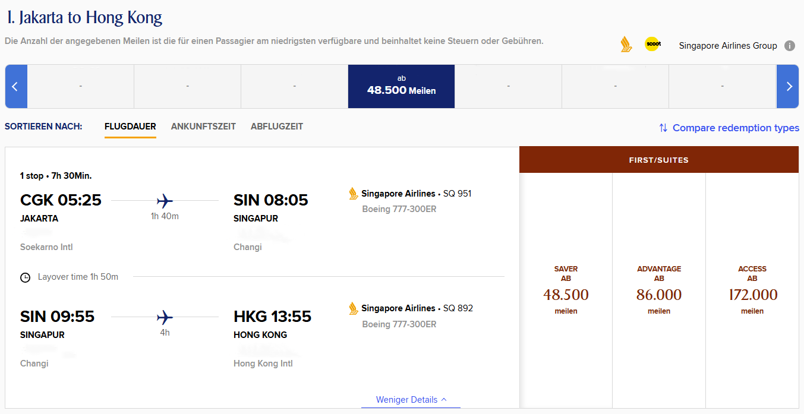
Task: Open the info icon beside Singapore Airlines Group
Action: [x=790, y=46]
